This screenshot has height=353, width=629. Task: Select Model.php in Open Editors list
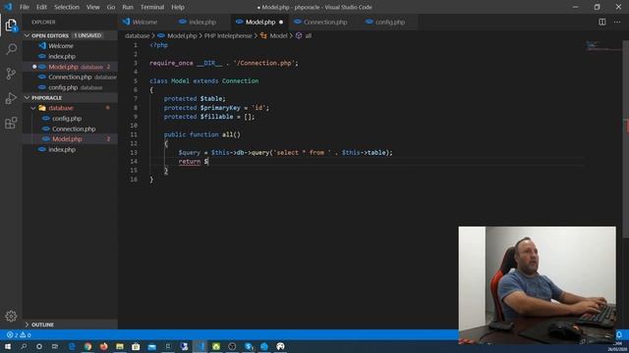(x=70, y=67)
